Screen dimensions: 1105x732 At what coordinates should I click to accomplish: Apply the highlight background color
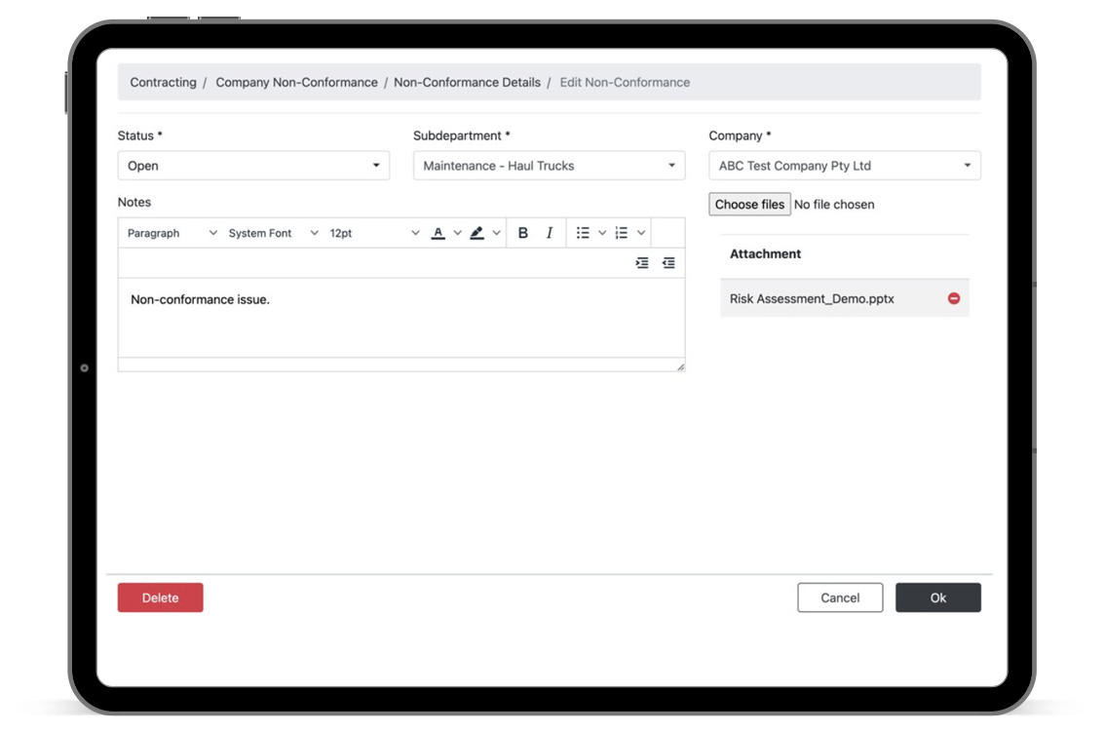476,233
